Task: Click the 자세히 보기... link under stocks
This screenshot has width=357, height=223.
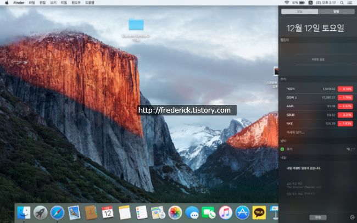Action: click(x=295, y=132)
